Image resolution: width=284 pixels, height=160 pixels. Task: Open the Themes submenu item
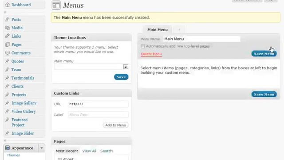(x=13, y=155)
